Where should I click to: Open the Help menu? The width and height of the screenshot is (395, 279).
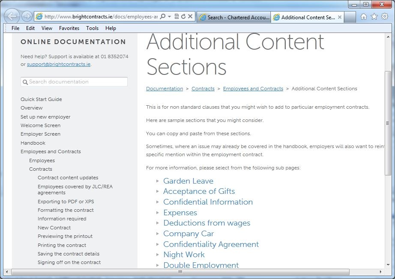(x=111, y=28)
